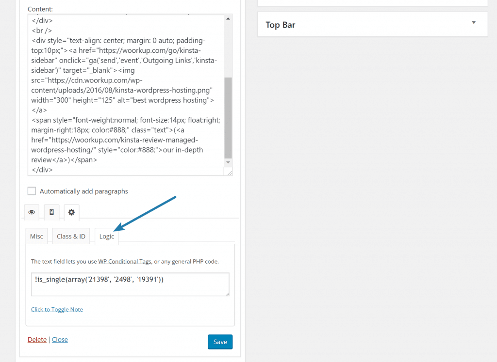
Task: Close the widget editor
Action: pos(60,339)
